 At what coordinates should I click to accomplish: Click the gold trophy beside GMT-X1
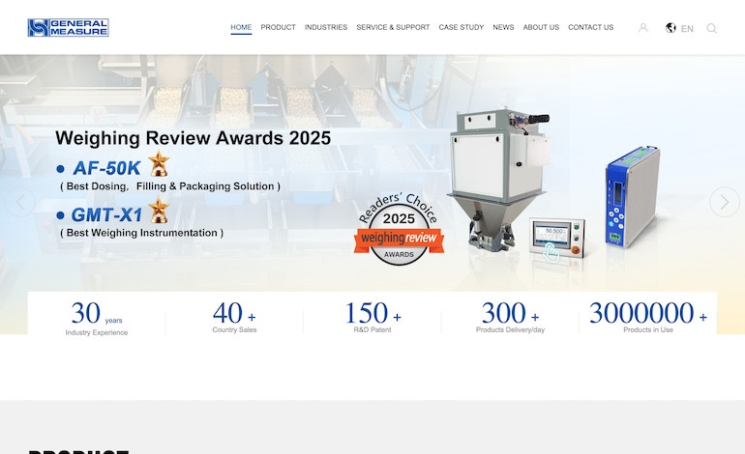pyautogui.click(x=159, y=211)
